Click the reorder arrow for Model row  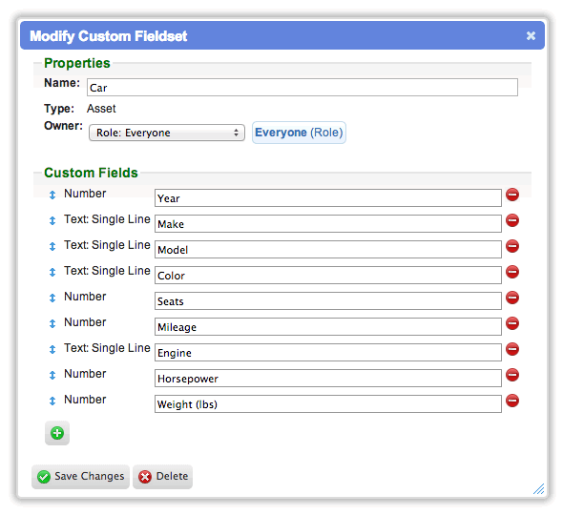(x=52, y=246)
